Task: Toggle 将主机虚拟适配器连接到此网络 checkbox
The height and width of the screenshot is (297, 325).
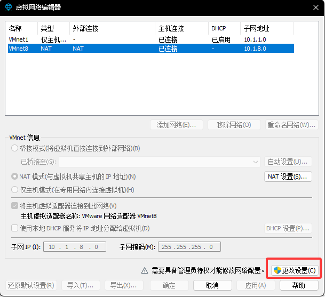Action: pyautogui.click(x=14, y=206)
